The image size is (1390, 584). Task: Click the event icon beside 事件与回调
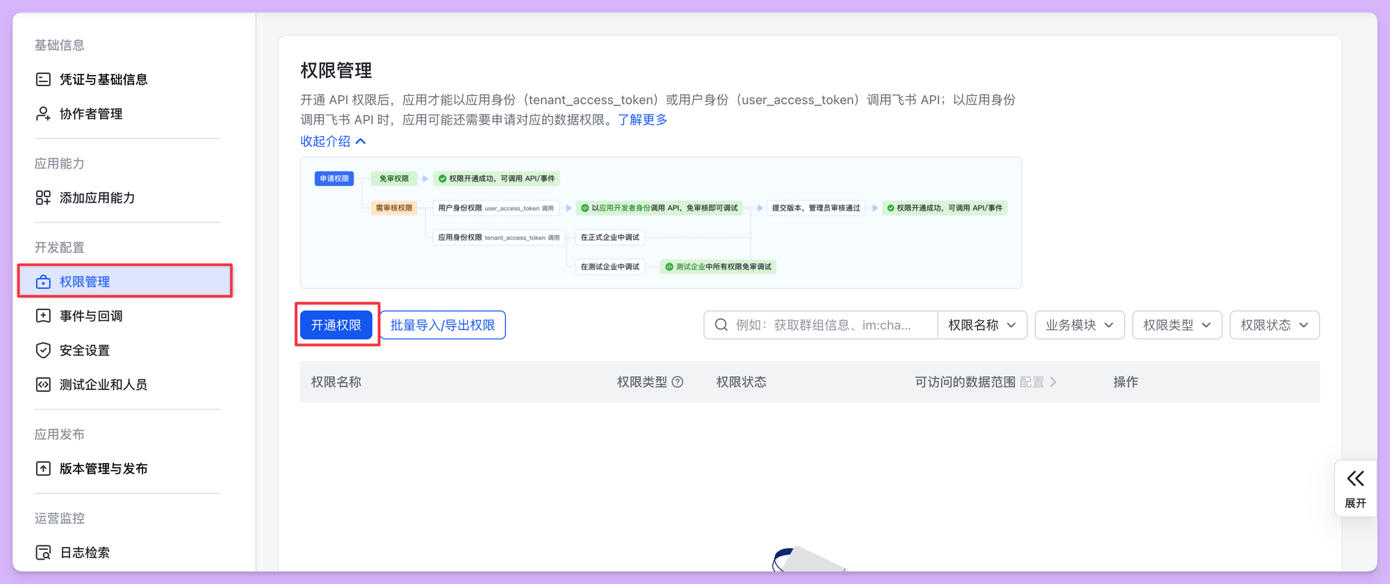point(43,316)
